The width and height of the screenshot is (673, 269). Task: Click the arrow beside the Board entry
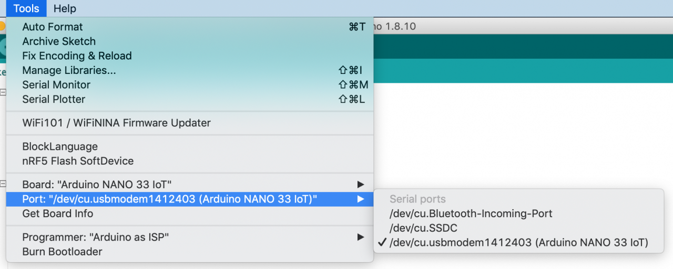pyautogui.click(x=360, y=185)
